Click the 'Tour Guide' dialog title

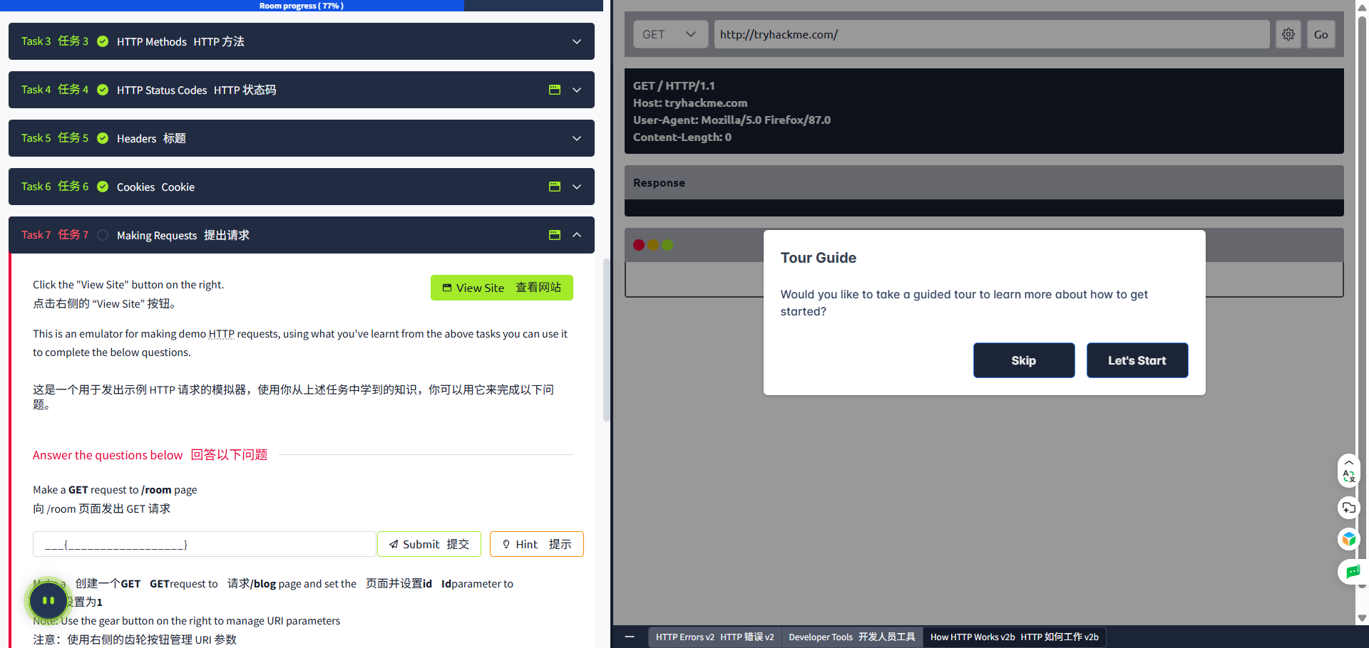[x=819, y=258]
